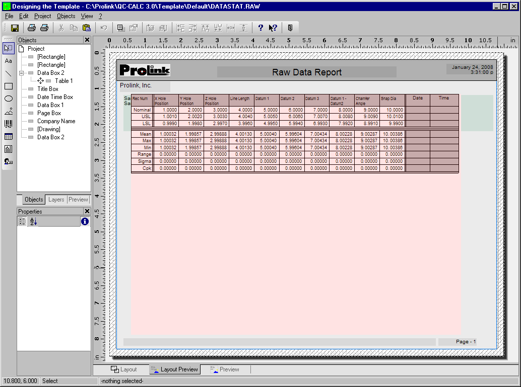Screen dimensions: 521x387
Task: Open the Project menu
Action: [x=42, y=16]
